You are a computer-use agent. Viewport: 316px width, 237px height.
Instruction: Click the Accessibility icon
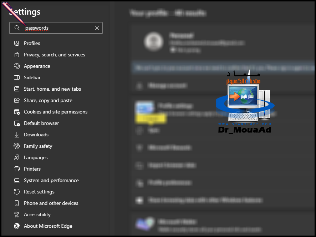point(17,215)
